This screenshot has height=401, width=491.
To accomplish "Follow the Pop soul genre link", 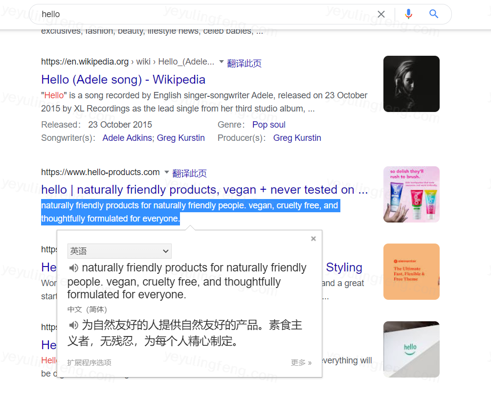I will (268, 125).
